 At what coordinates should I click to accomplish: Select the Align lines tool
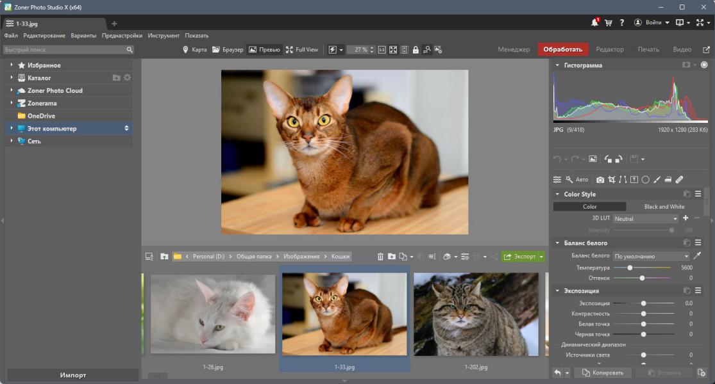point(623,180)
